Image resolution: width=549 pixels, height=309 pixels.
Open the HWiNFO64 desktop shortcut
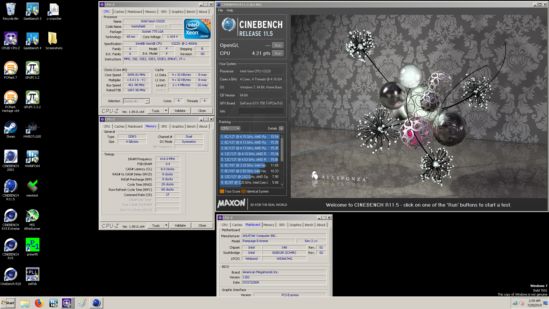pos(32,159)
